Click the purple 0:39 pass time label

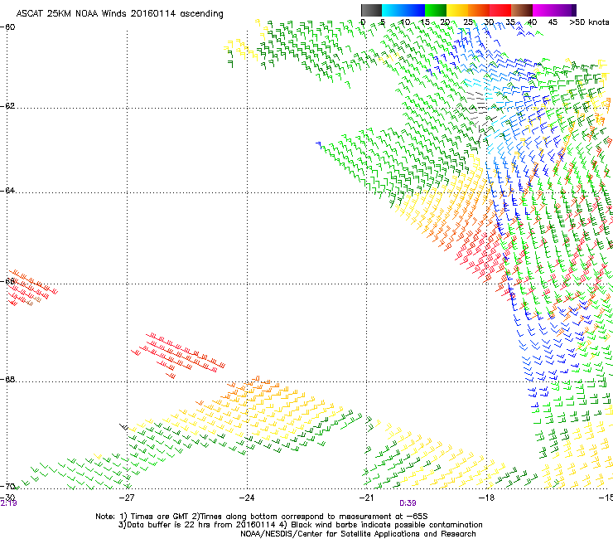[408, 503]
